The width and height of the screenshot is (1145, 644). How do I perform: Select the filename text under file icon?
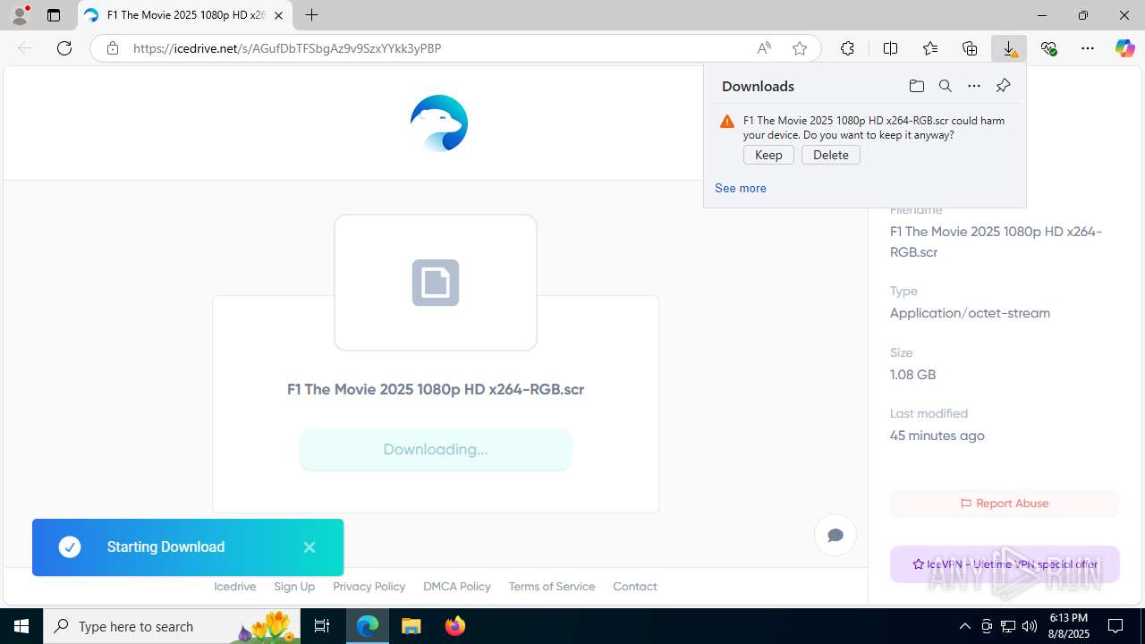[436, 389]
